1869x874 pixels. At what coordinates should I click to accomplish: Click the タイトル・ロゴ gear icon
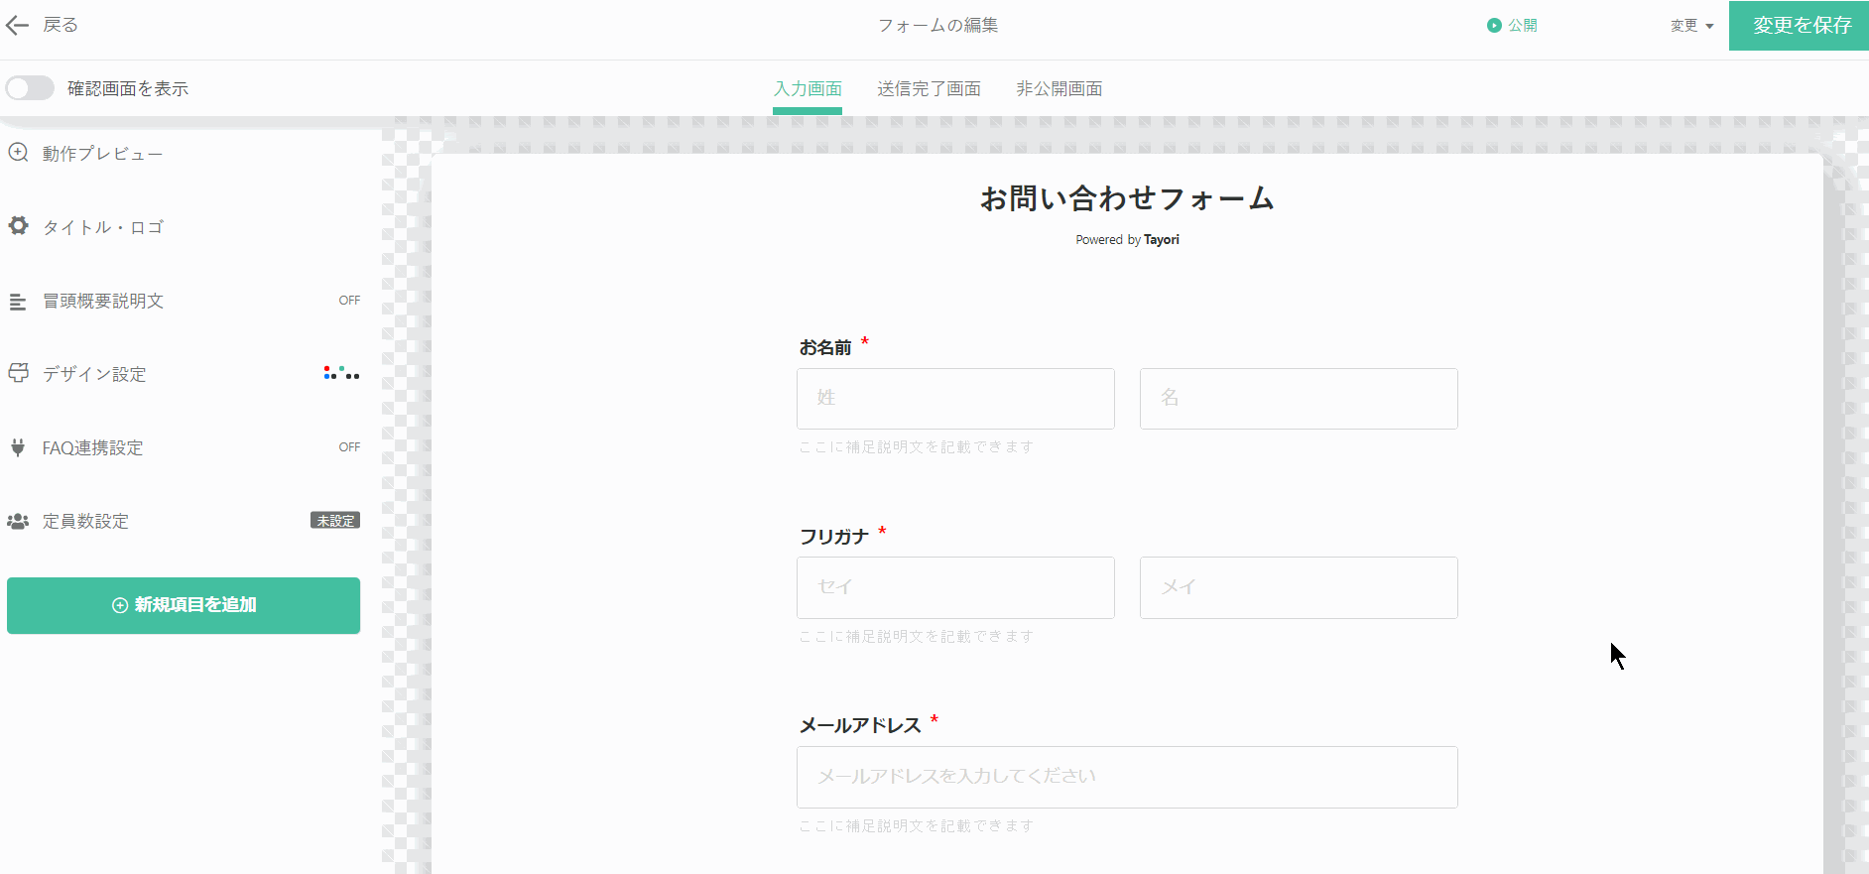pyautogui.click(x=18, y=226)
